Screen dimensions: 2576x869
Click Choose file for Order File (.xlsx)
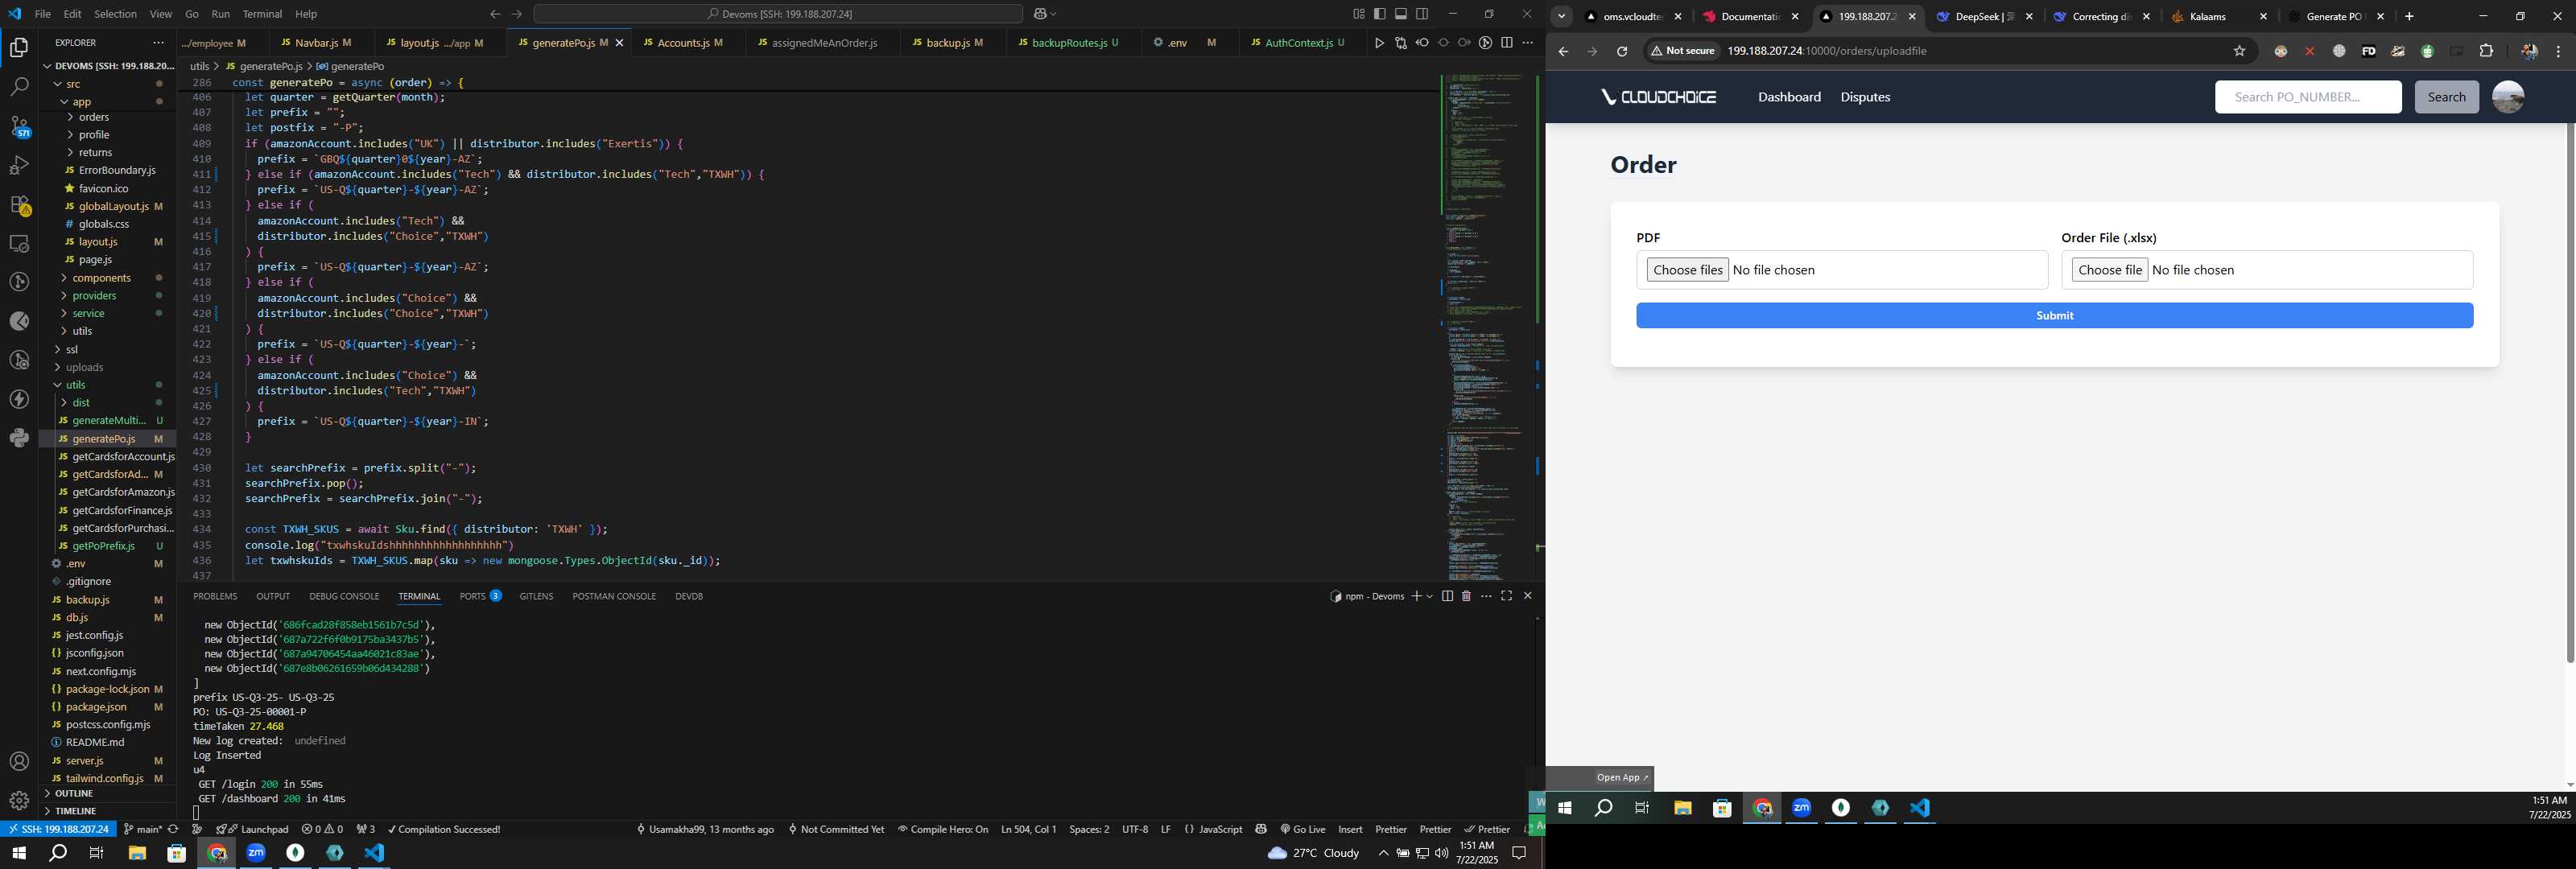[2109, 270]
